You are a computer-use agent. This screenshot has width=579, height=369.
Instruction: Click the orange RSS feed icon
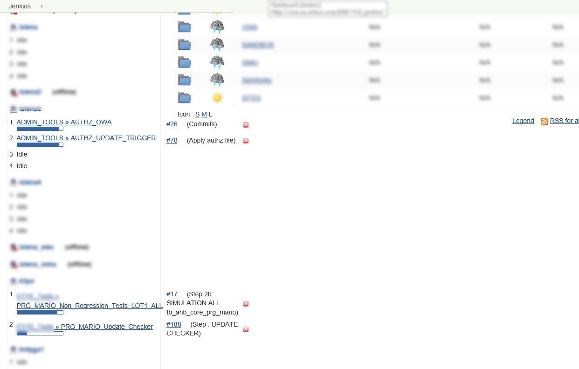pos(544,121)
